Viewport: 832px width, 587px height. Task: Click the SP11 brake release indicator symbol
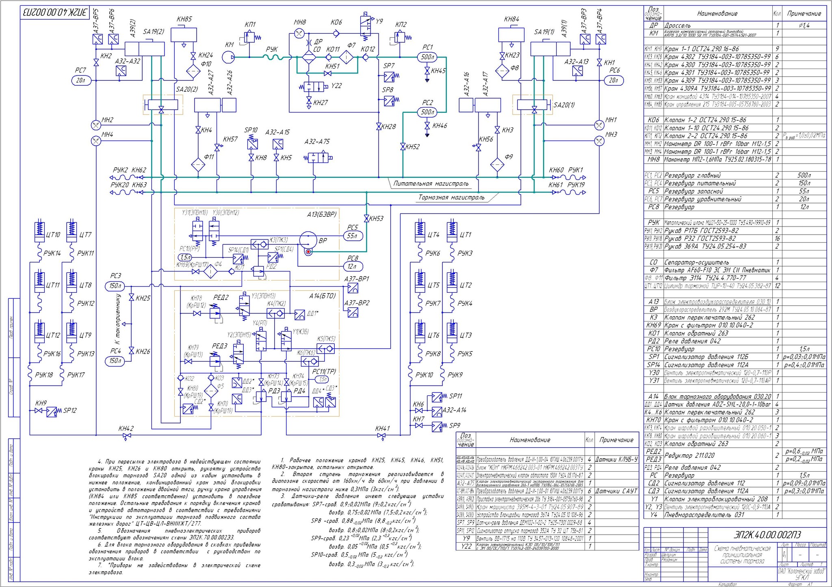point(438,397)
